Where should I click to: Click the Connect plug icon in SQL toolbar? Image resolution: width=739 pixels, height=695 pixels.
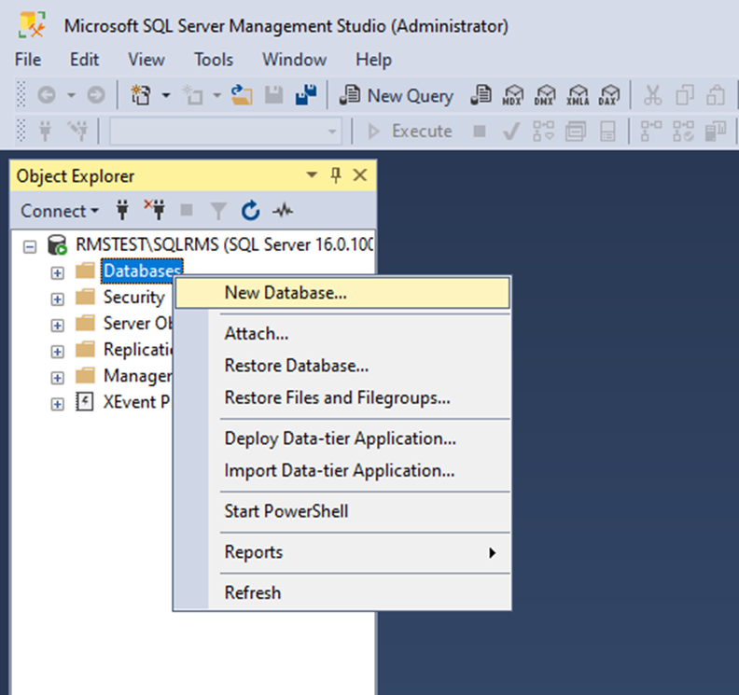[x=45, y=131]
